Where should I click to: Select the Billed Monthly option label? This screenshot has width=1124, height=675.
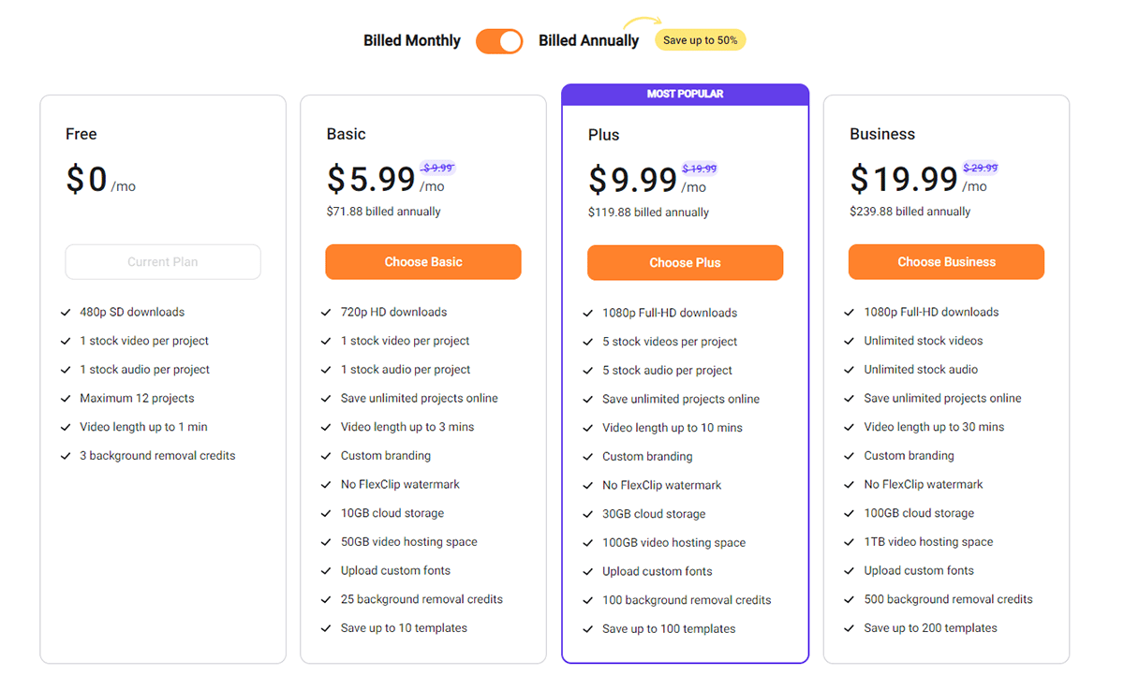412,41
